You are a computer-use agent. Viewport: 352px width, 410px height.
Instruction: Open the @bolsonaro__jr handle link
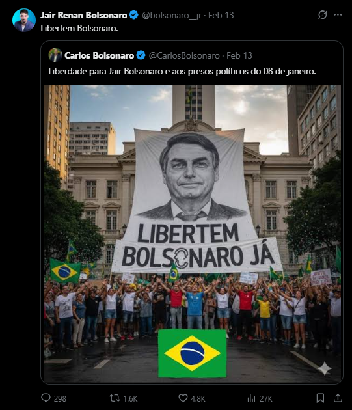coord(172,15)
